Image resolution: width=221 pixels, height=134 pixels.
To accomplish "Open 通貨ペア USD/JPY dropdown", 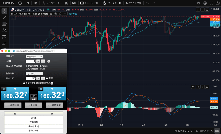I will point(34,56).
